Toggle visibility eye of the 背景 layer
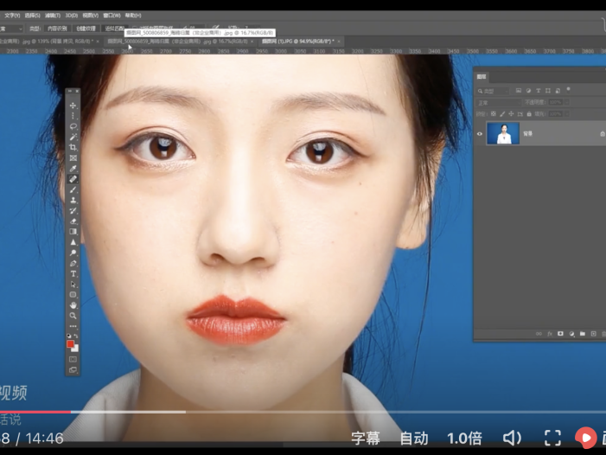This screenshot has height=455, width=606. tap(480, 134)
